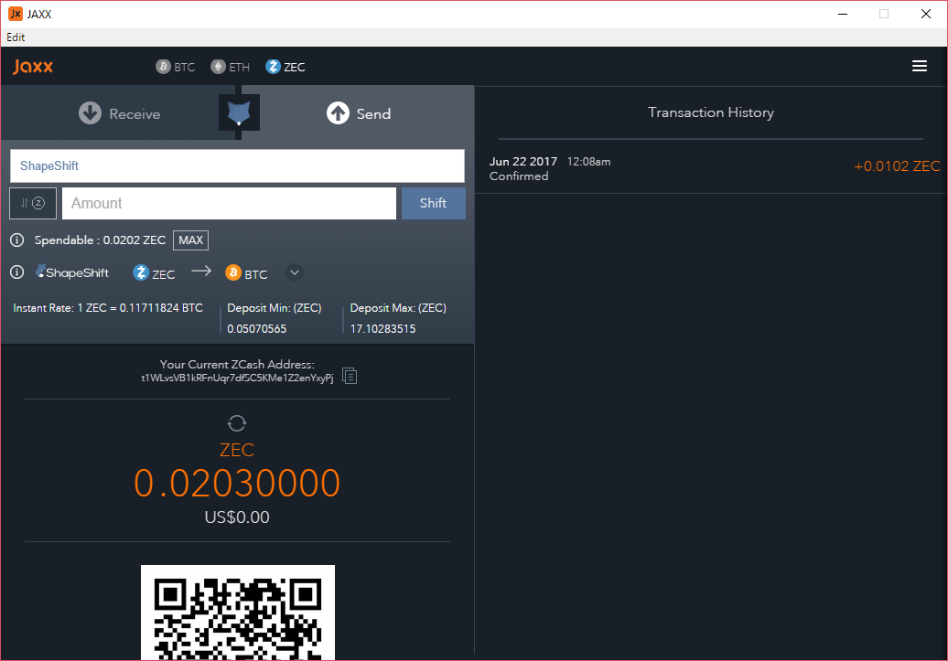948x661 pixels.
Task: Copy ZCash address with the copy icon
Action: pyautogui.click(x=350, y=376)
